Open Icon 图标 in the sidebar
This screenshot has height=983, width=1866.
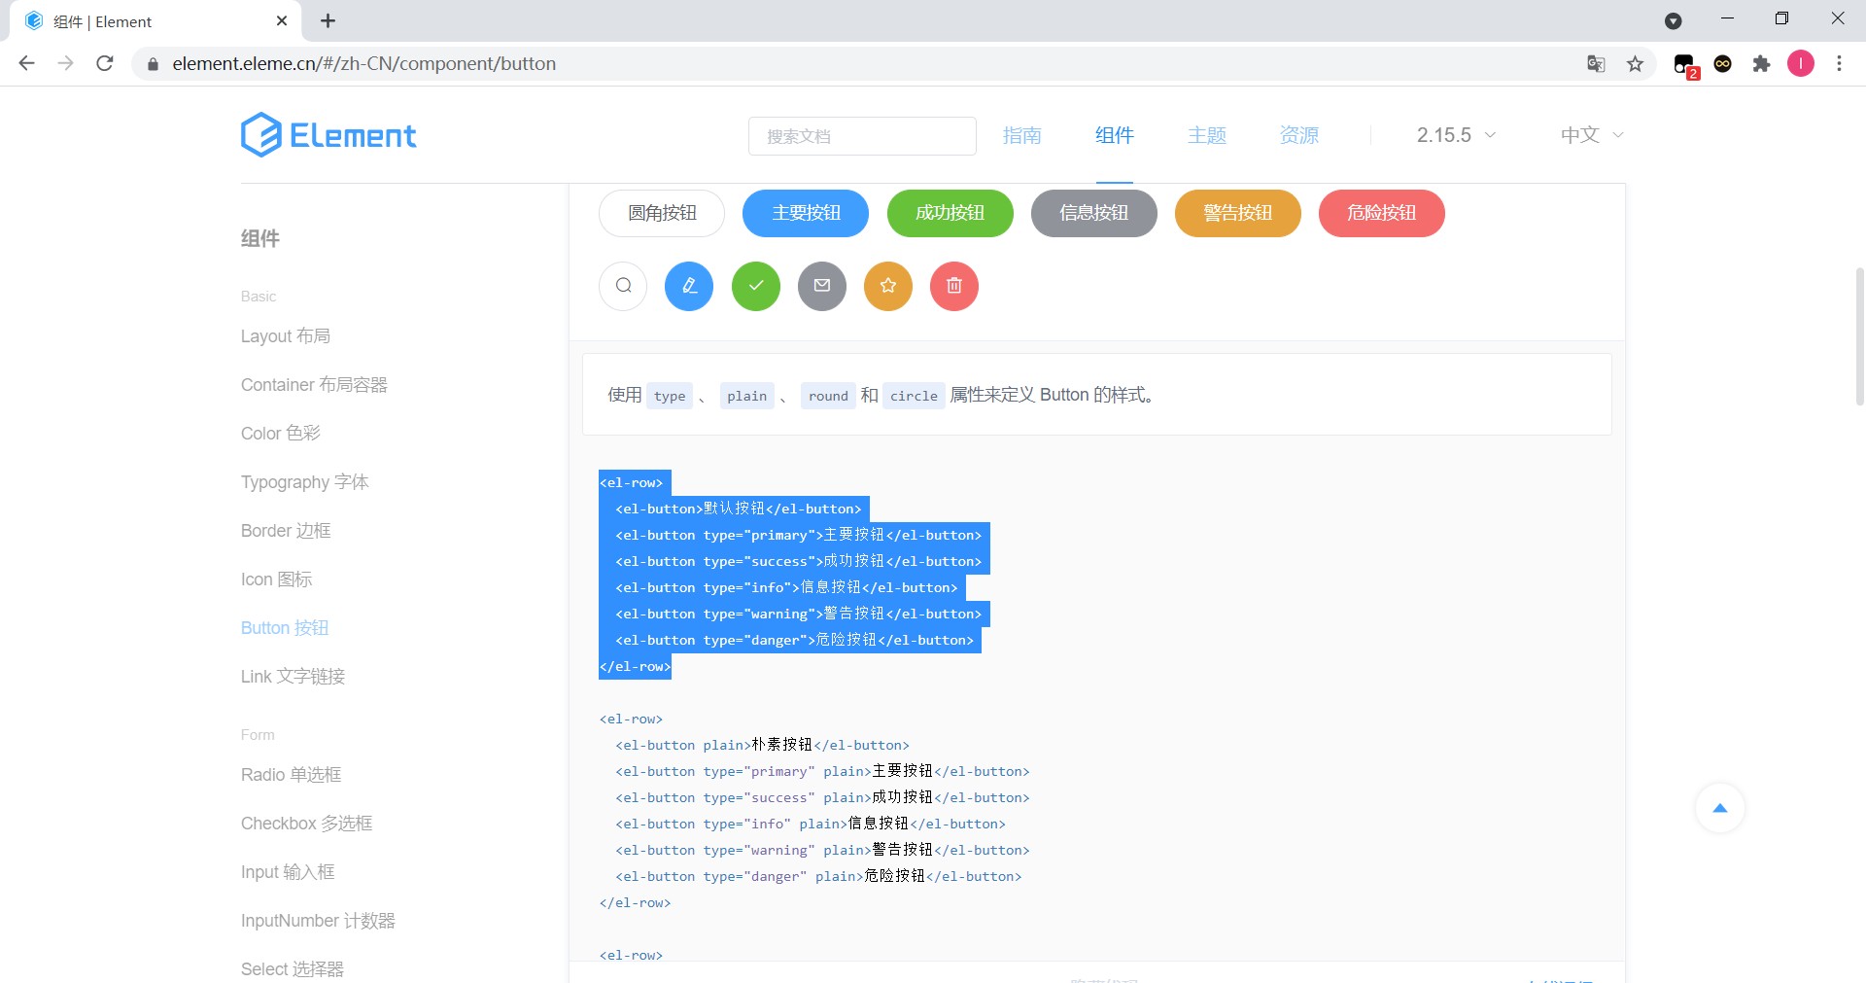click(x=277, y=579)
